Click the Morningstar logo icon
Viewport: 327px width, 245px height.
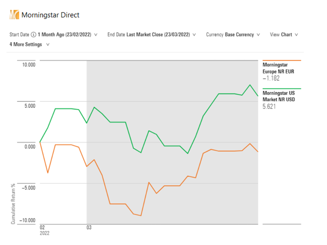tap(14, 15)
